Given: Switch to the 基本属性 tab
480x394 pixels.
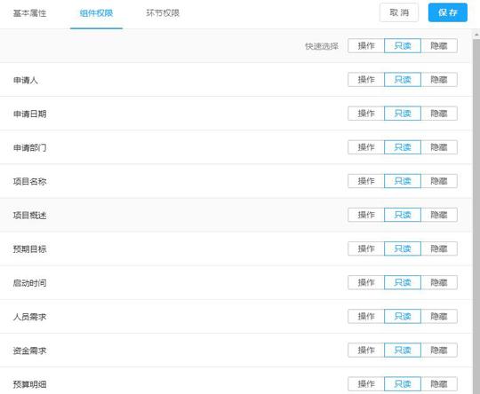Looking at the screenshot, I should pos(29,13).
